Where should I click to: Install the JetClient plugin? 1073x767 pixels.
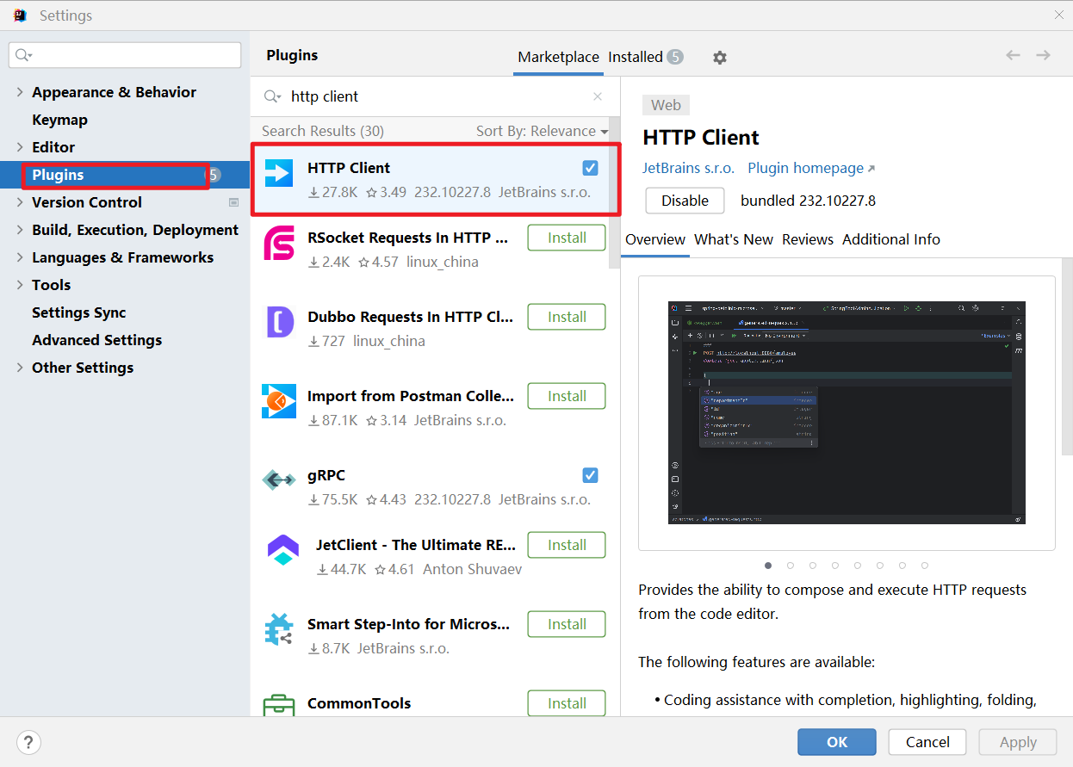567,545
